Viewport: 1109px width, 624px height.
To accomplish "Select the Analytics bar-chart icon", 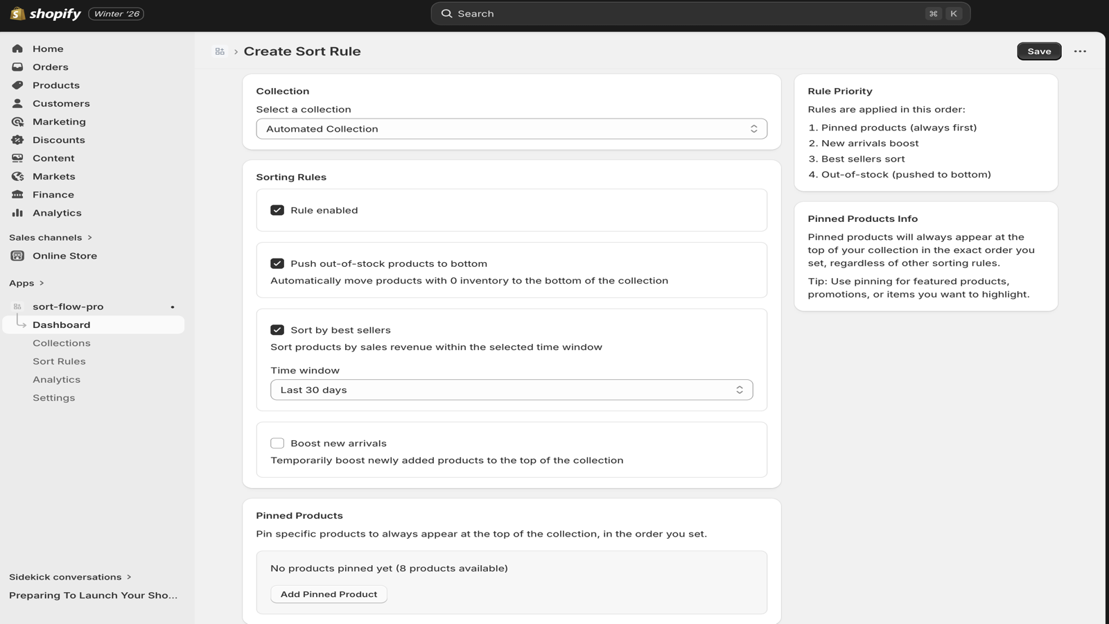I will 17,212.
